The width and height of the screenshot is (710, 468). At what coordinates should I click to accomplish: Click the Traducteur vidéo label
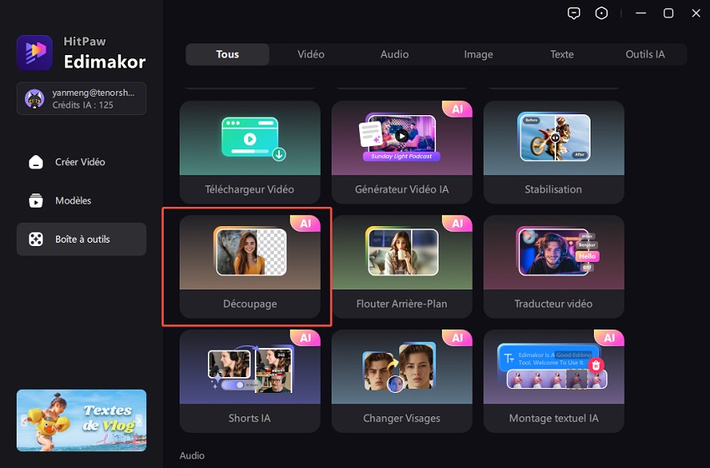tap(553, 304)
